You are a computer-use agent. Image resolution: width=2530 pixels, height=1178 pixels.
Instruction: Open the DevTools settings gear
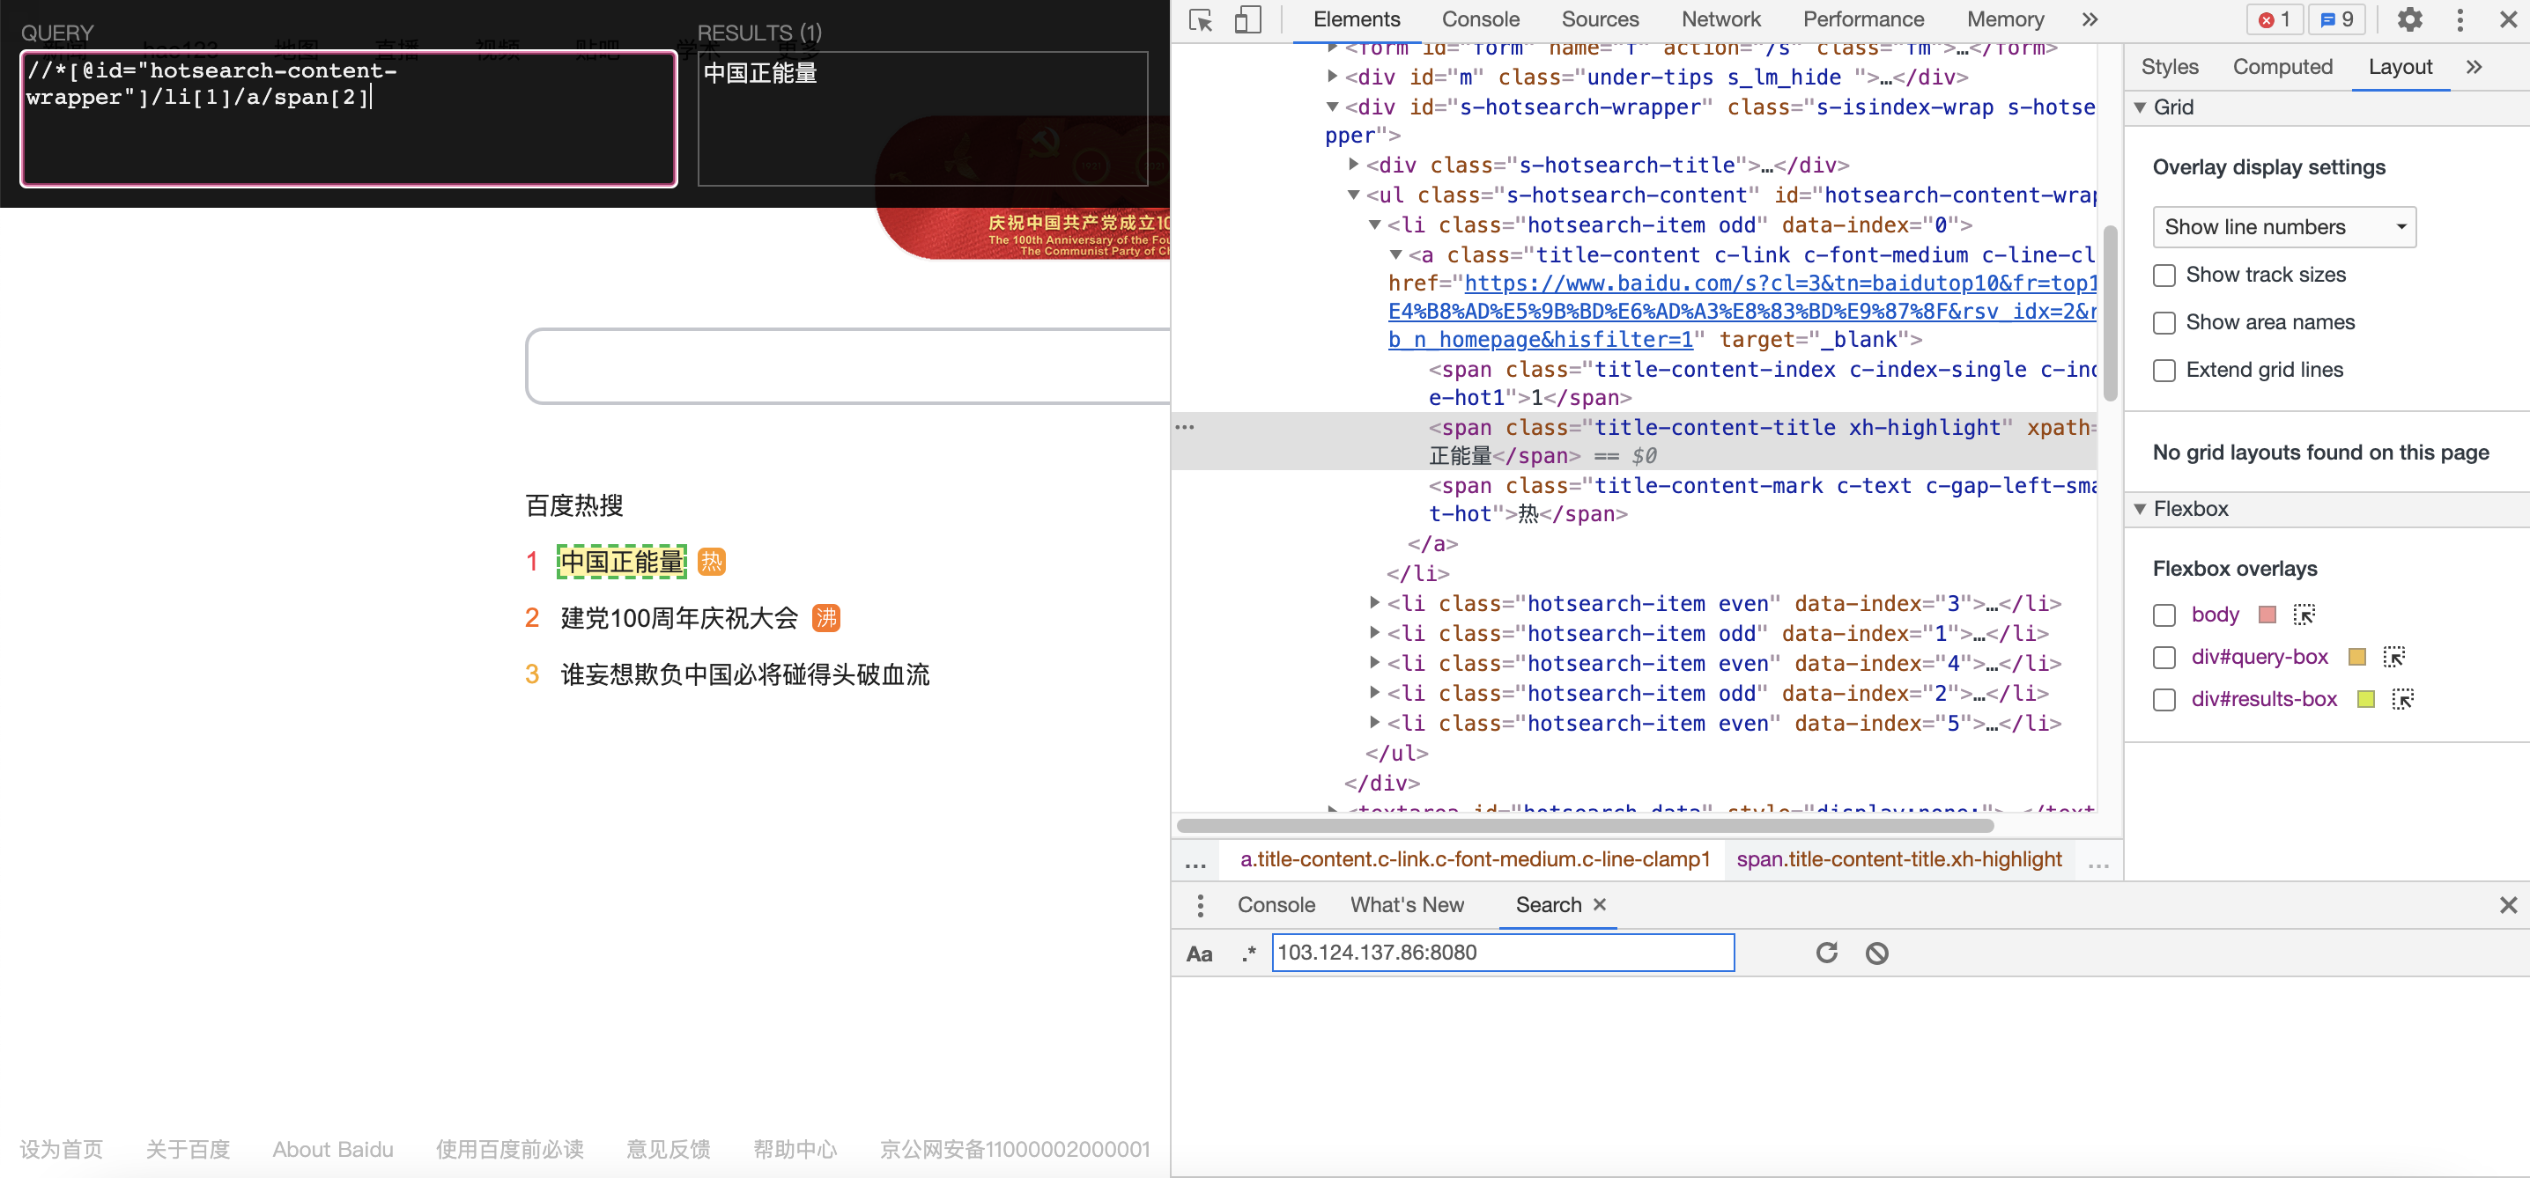pyautogui.click(x=2409, y=19)
